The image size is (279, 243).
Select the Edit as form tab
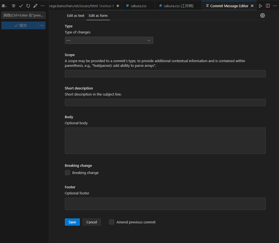pyautogui.click(x=98, y=15)
